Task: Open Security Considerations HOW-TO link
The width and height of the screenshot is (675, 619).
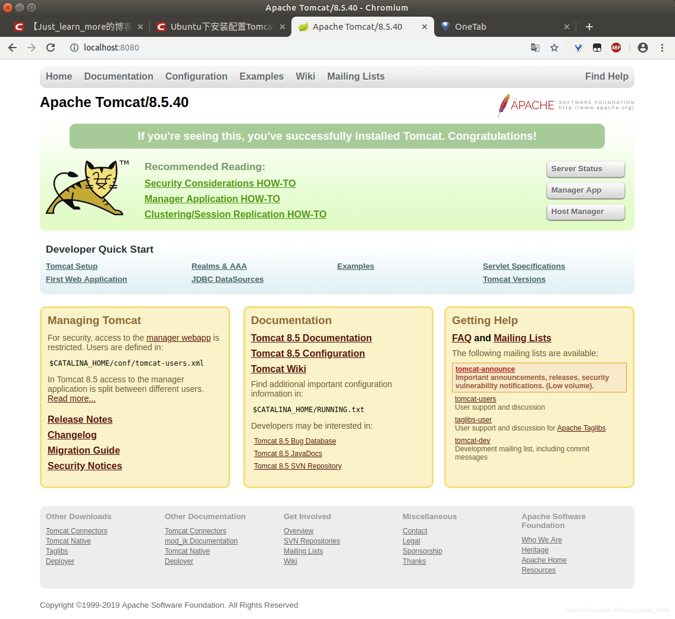Action: [220, 183]
